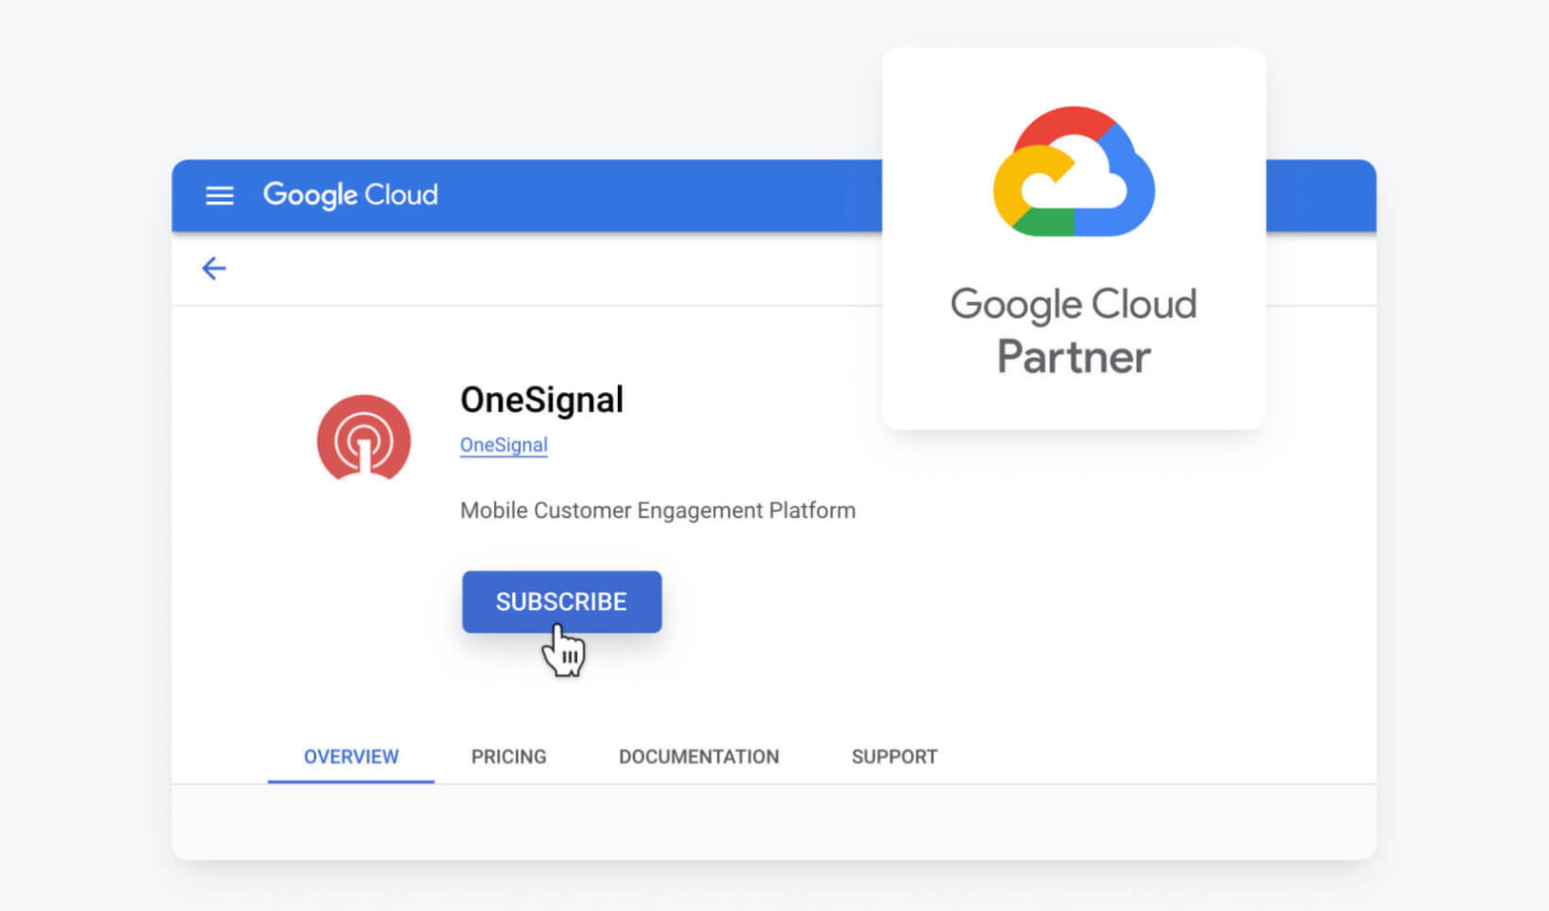Click the blue underline below Overview
Image resolution: width=1549 pixels, height=911 pixels.
point(351,782)
